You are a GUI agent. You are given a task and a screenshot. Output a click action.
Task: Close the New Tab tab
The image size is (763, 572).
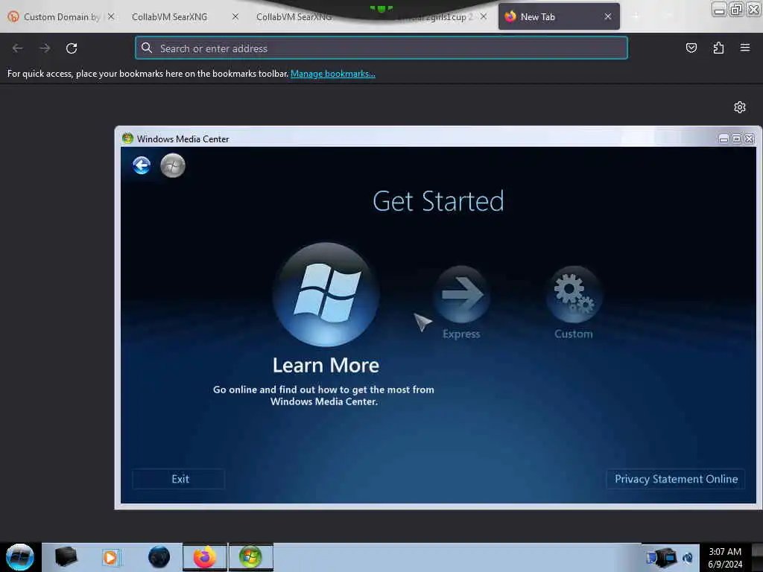(x=608, y=17)
